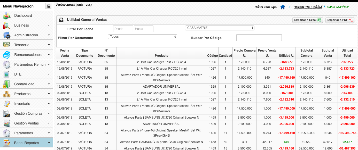Viewport: 358px width, 150px height.
Task: Click the Tesorería money icon
Action: tap(6, 45)
